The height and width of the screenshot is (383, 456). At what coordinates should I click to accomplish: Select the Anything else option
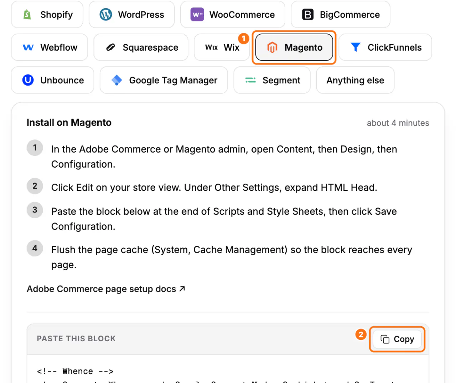click(x=355, y=80)
